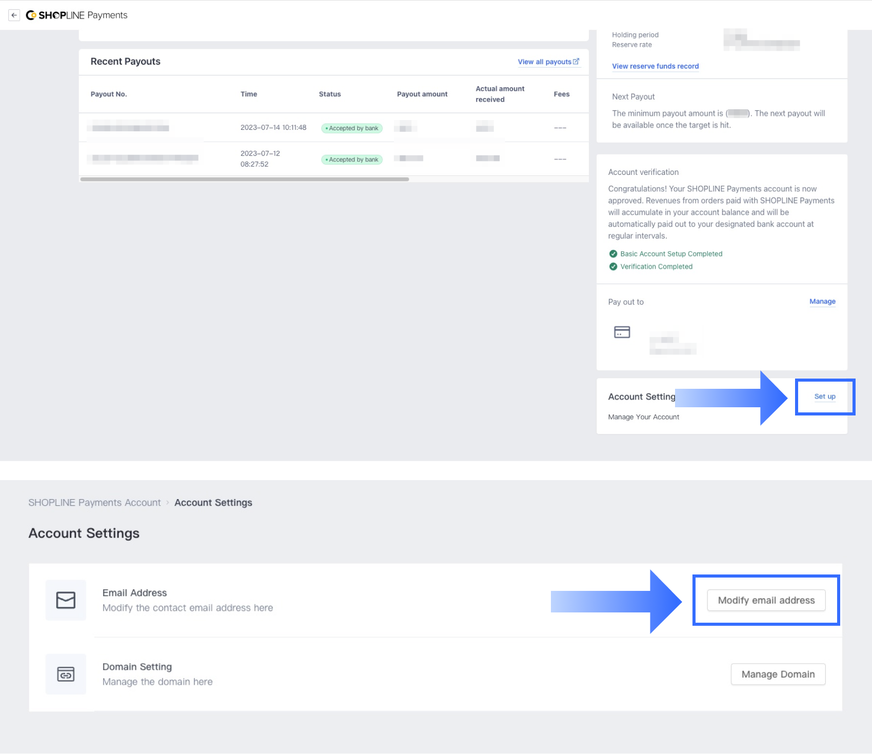
Task: Open the View all payouts link
Action: [544, 62]
